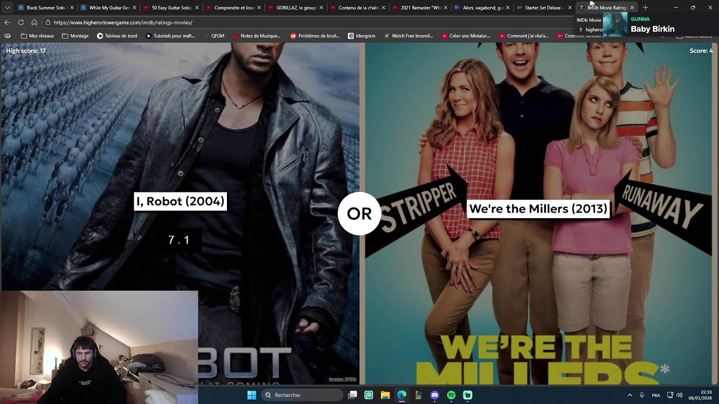719x404 pixels.
Task: Open the Tableau de bord bookmark
Action: pos(117,36)
